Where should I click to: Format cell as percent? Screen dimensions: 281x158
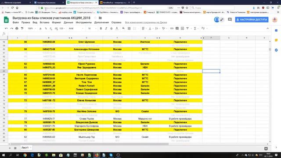pyautogui.click(x=46, y=29)
